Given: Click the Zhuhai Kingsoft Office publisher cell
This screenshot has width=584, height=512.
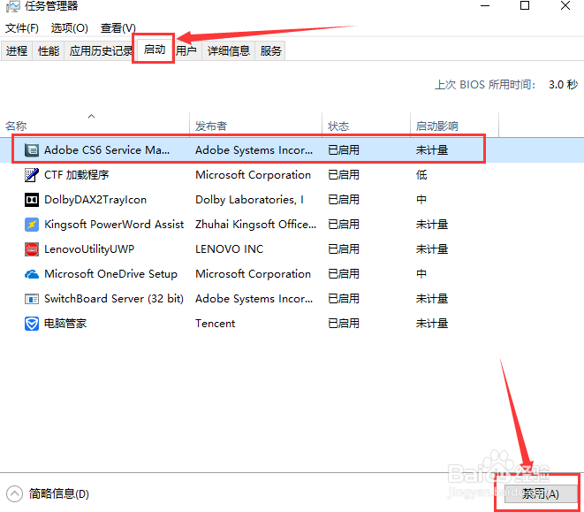Looking at the screenshot, I should click(256, 225).
